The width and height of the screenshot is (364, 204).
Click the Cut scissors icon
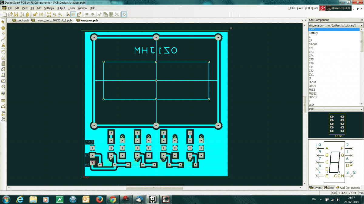click(100, 14)
